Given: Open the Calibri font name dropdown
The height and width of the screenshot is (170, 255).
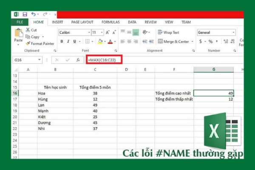Looking at the screenshot, I should pos(88,32).
